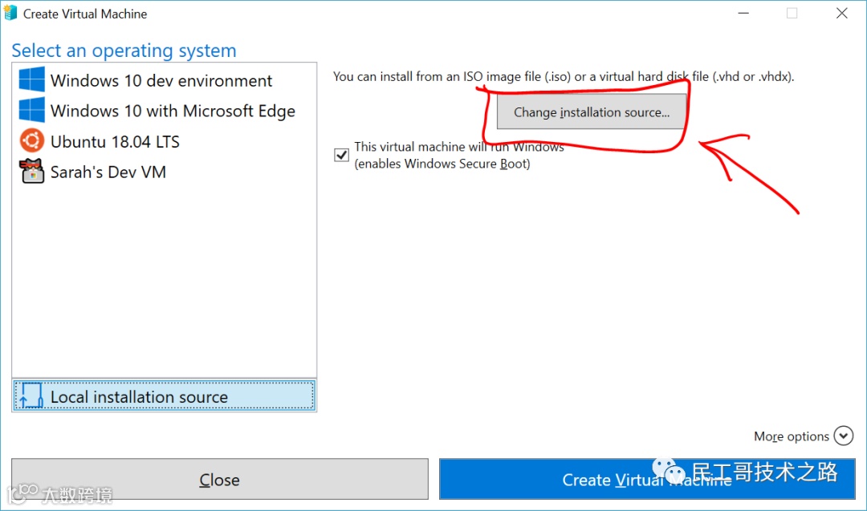Minimize the Create Virtual Machine window
The width and height of the screenshot is (867, 511).
click(743, 14)
